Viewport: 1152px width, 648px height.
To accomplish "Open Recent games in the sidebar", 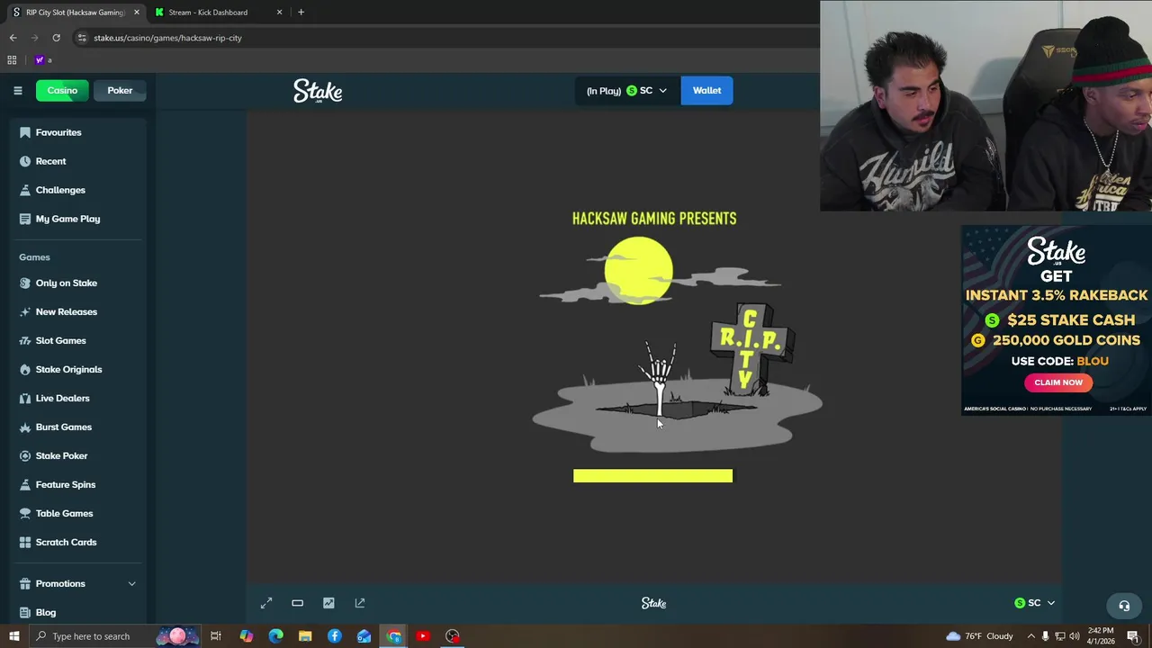I will pos(50,161).
